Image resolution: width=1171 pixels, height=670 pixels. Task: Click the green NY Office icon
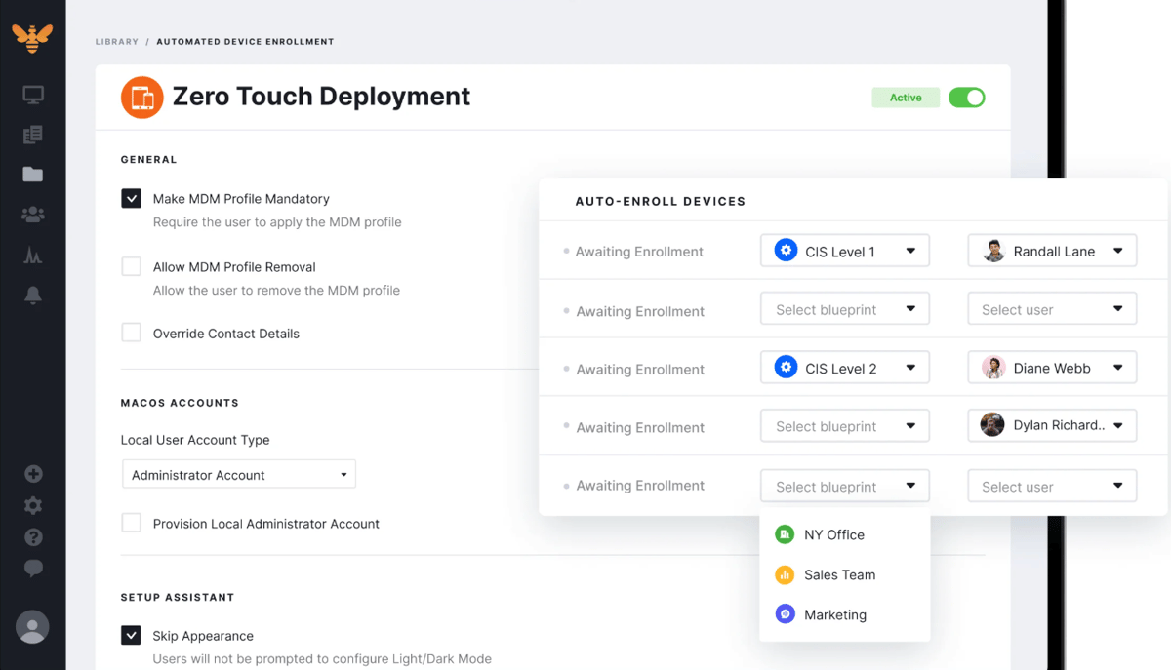pos(785,534)
